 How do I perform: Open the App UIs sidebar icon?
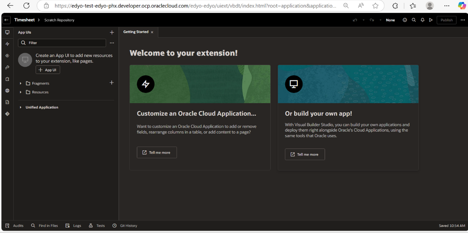pyautogui.click(x=7, y=33)
